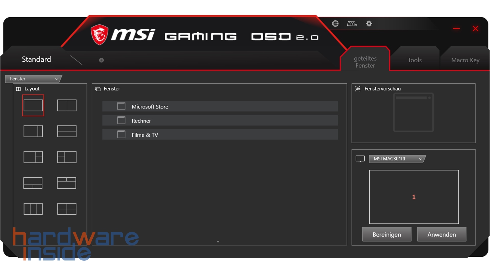This screenshot has width=490, height=275.
Task: Click the Bereinigen button
Action: [x=387, y=234]
